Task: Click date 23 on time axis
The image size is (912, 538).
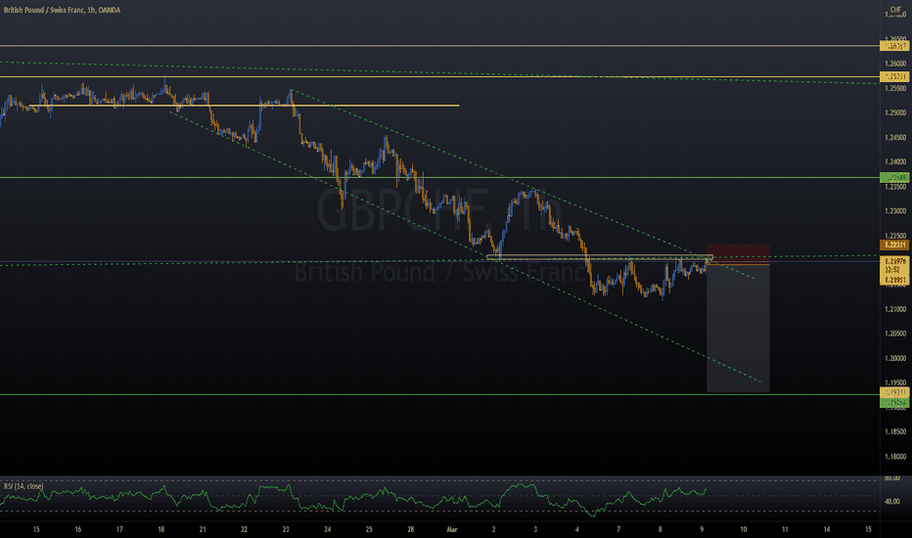Action: click(x=286, y=529)
